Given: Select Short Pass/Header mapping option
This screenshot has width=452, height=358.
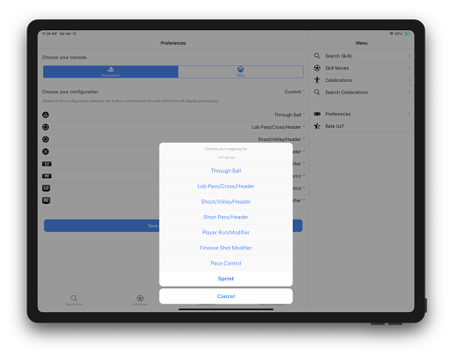Looking at the screenshot, I should click(226, 217).
